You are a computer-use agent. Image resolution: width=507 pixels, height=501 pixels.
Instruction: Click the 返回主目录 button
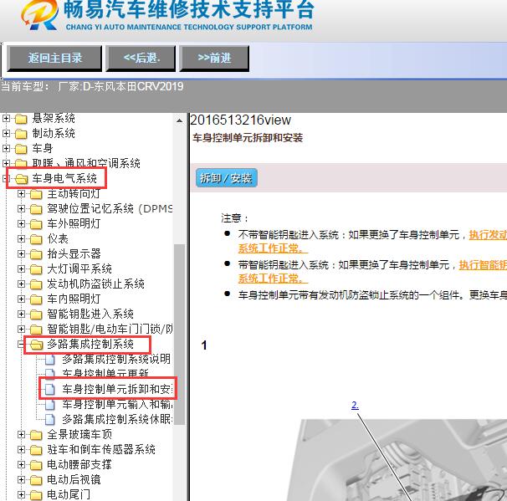tap(54, 59)
